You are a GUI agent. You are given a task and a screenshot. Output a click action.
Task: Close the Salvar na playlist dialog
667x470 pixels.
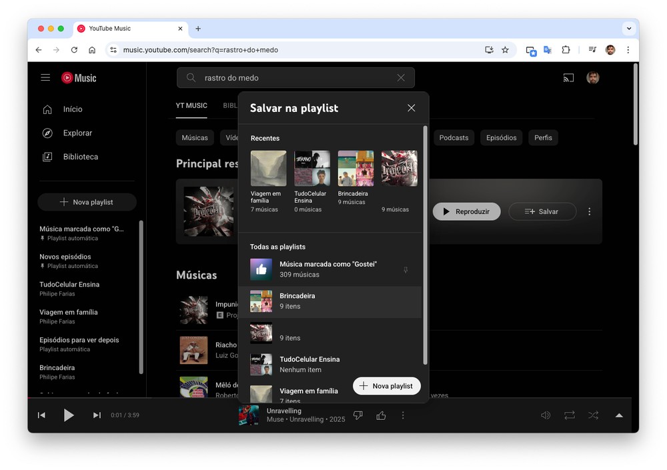coord(411,108)
